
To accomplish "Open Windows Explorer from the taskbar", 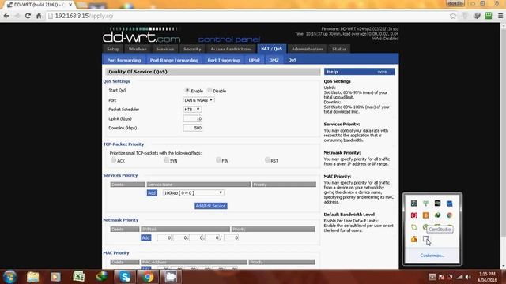I will point(32,277).
